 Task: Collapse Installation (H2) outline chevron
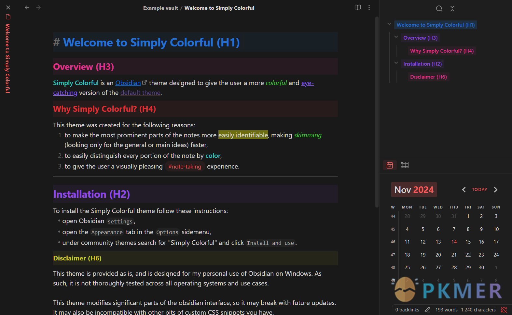click(396, 63)
